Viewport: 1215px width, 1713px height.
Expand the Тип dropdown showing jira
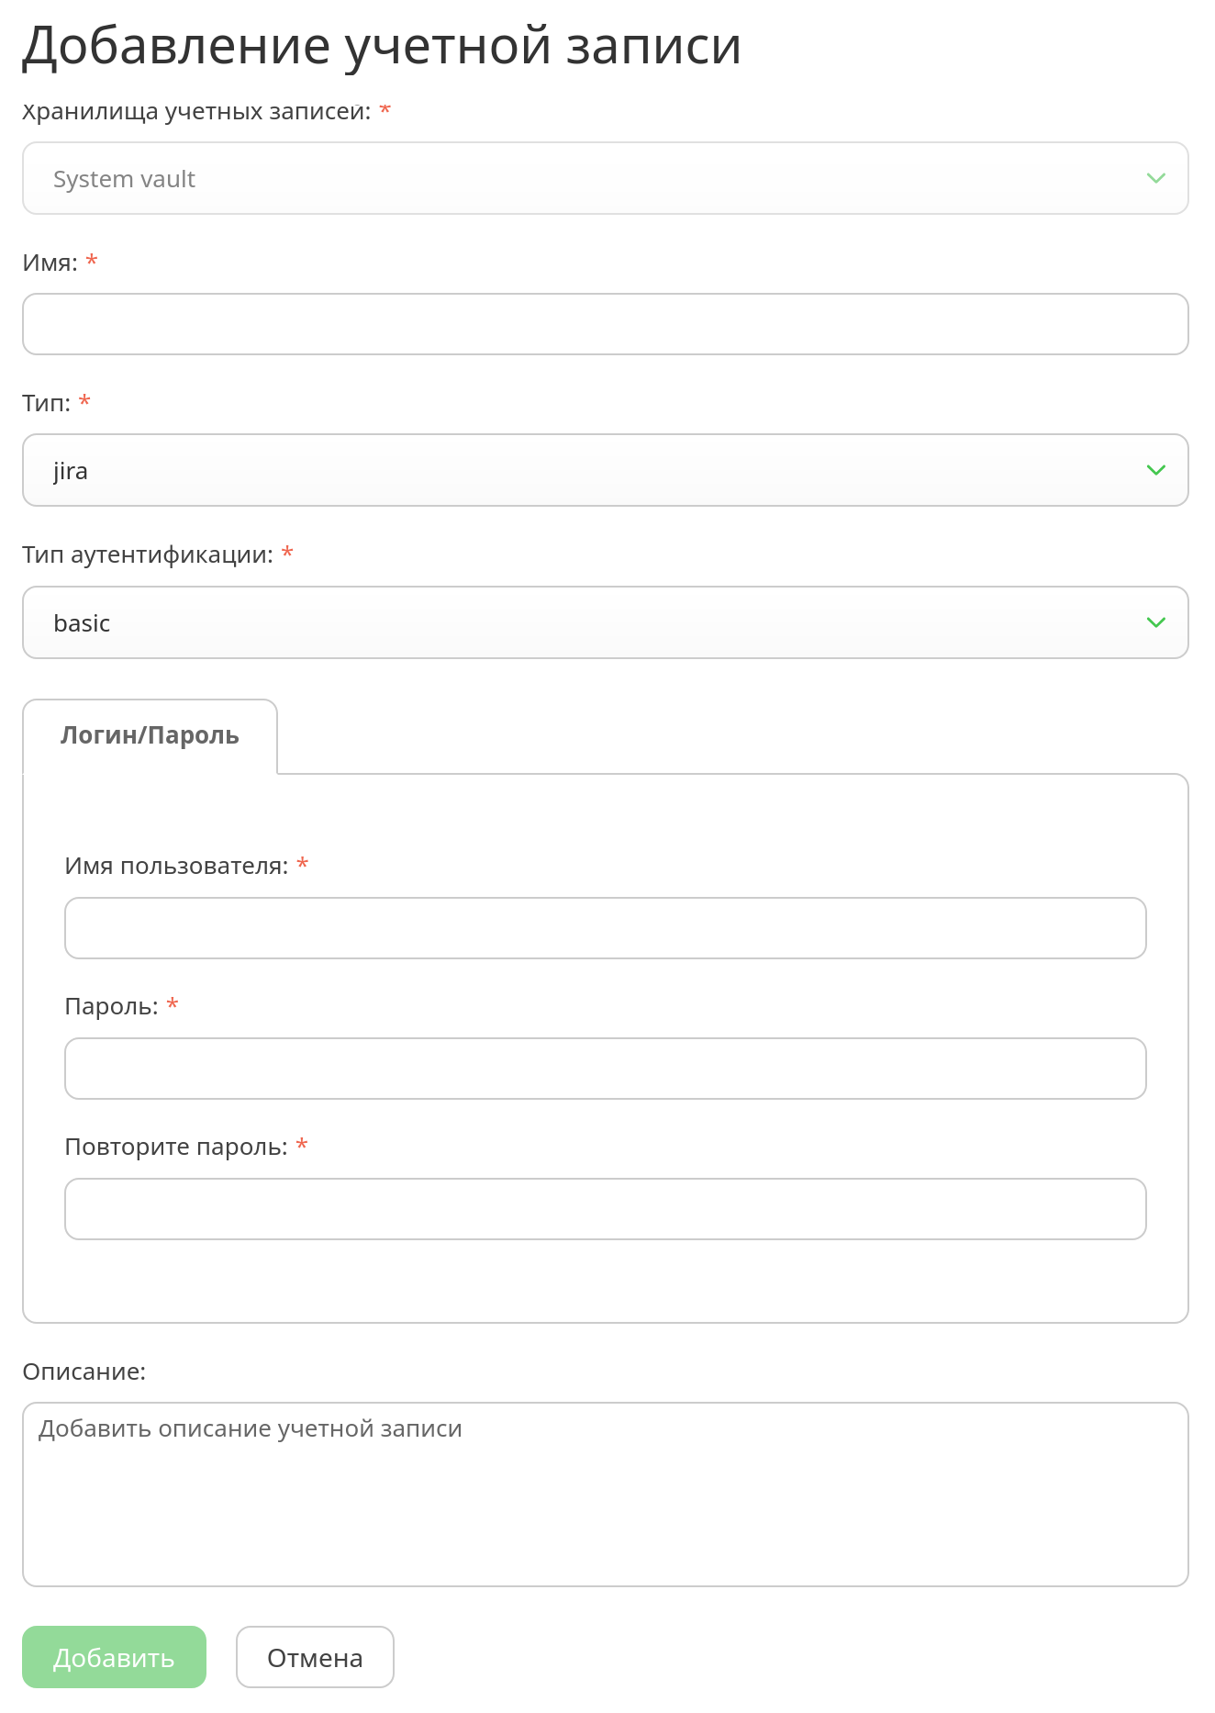[x=606, y=470]
